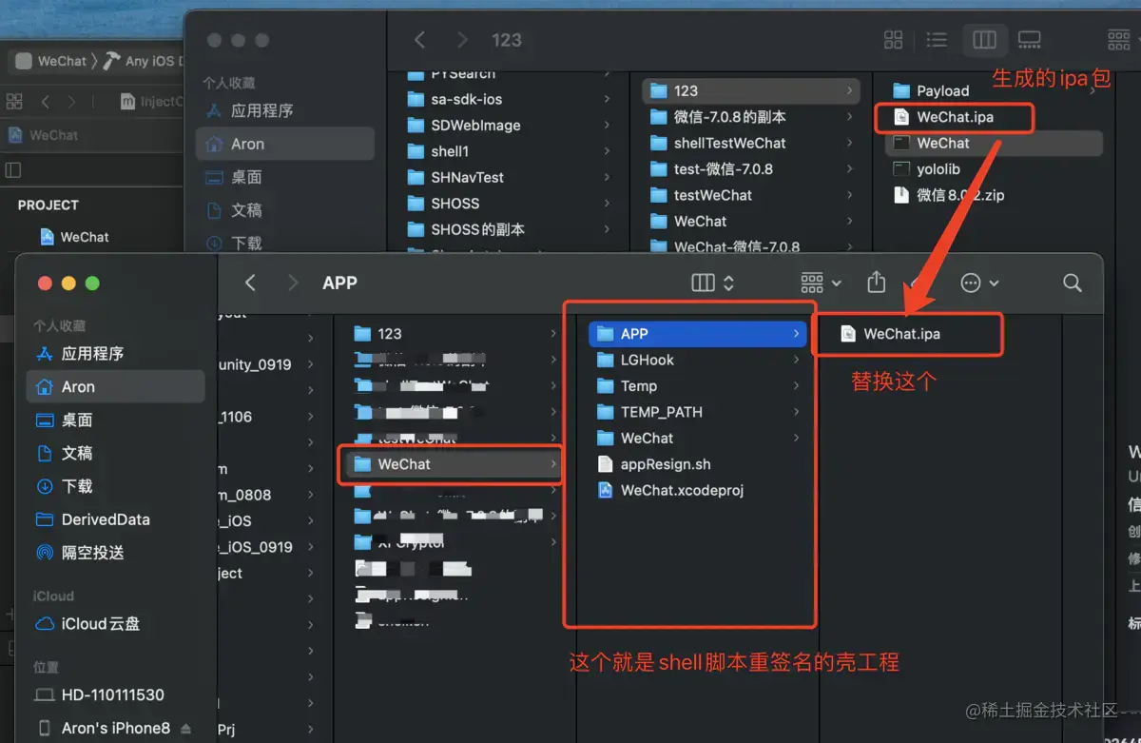The width and height of the screenshot is (1141, 743).
Task: Open 文稿 in rear Finder sidebar
Action: click(285, 210)
